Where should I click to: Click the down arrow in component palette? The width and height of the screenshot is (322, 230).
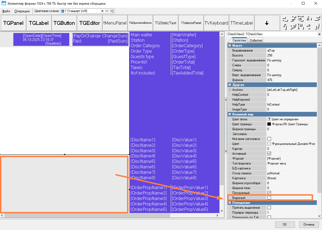tap(267, 23)
